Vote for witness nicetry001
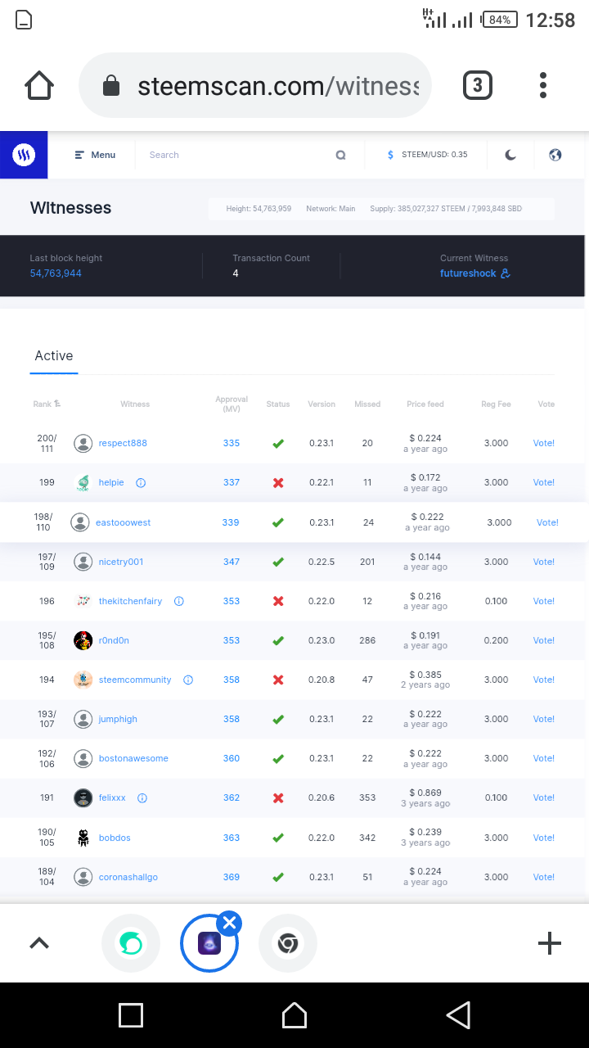This screenshot has height=1048, width=589. pyautogui.click(x=544, y=562)
